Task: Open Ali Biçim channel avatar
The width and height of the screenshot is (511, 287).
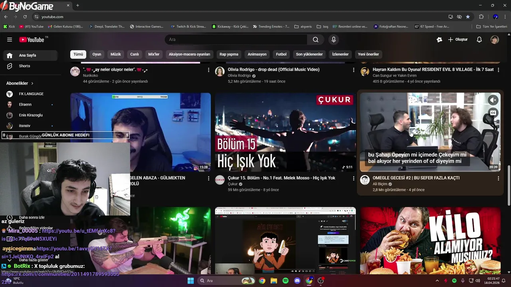Action: pyautogui.click(x=365, y=180)
